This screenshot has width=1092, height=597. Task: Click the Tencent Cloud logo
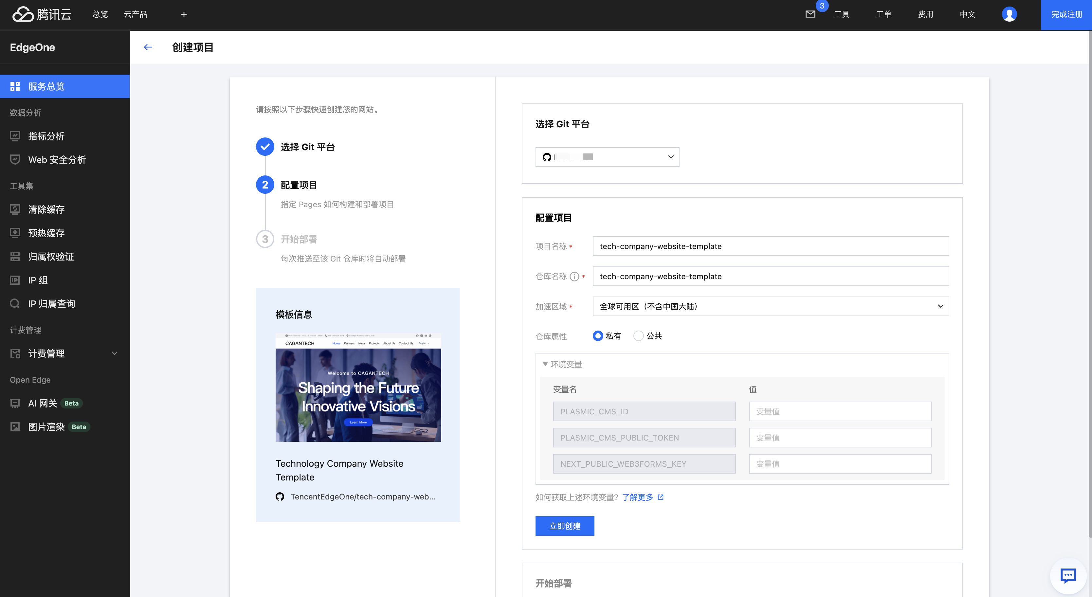coord(42,14)
